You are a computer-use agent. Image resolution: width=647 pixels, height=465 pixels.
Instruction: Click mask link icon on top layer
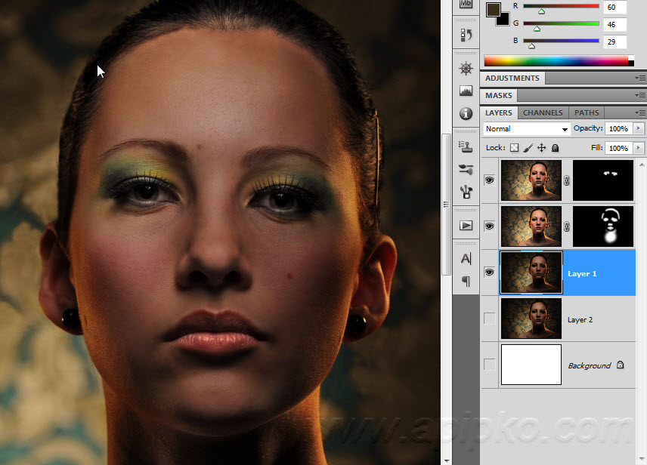coord(567,180)
